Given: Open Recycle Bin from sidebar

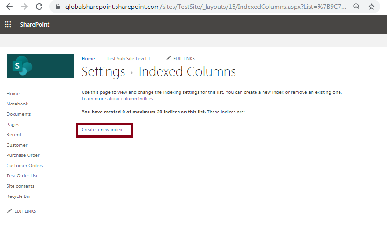Looking at the screenshot, I should [x=19, y=196].
